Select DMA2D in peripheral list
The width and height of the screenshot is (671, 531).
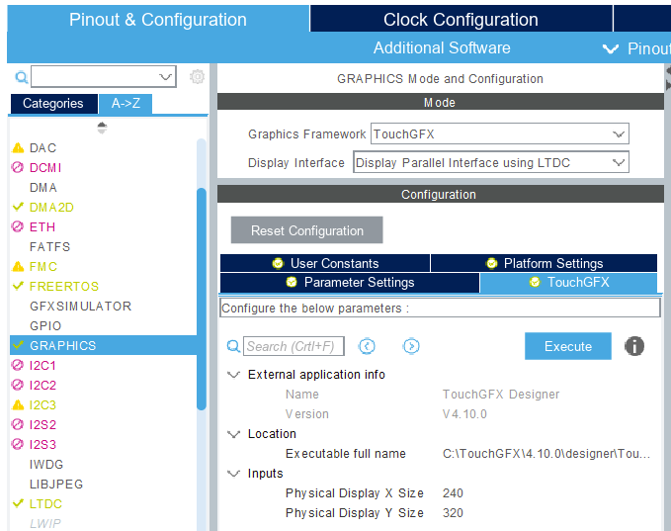(x=51, y=208)
